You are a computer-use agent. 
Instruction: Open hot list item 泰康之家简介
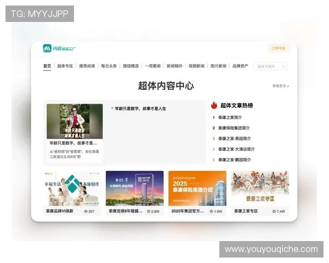[230, 117]
